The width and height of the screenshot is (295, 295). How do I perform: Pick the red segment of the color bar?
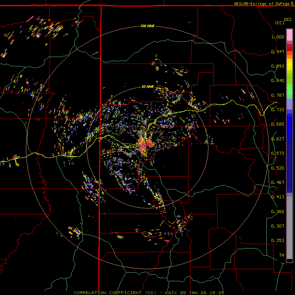pos(289,49)
